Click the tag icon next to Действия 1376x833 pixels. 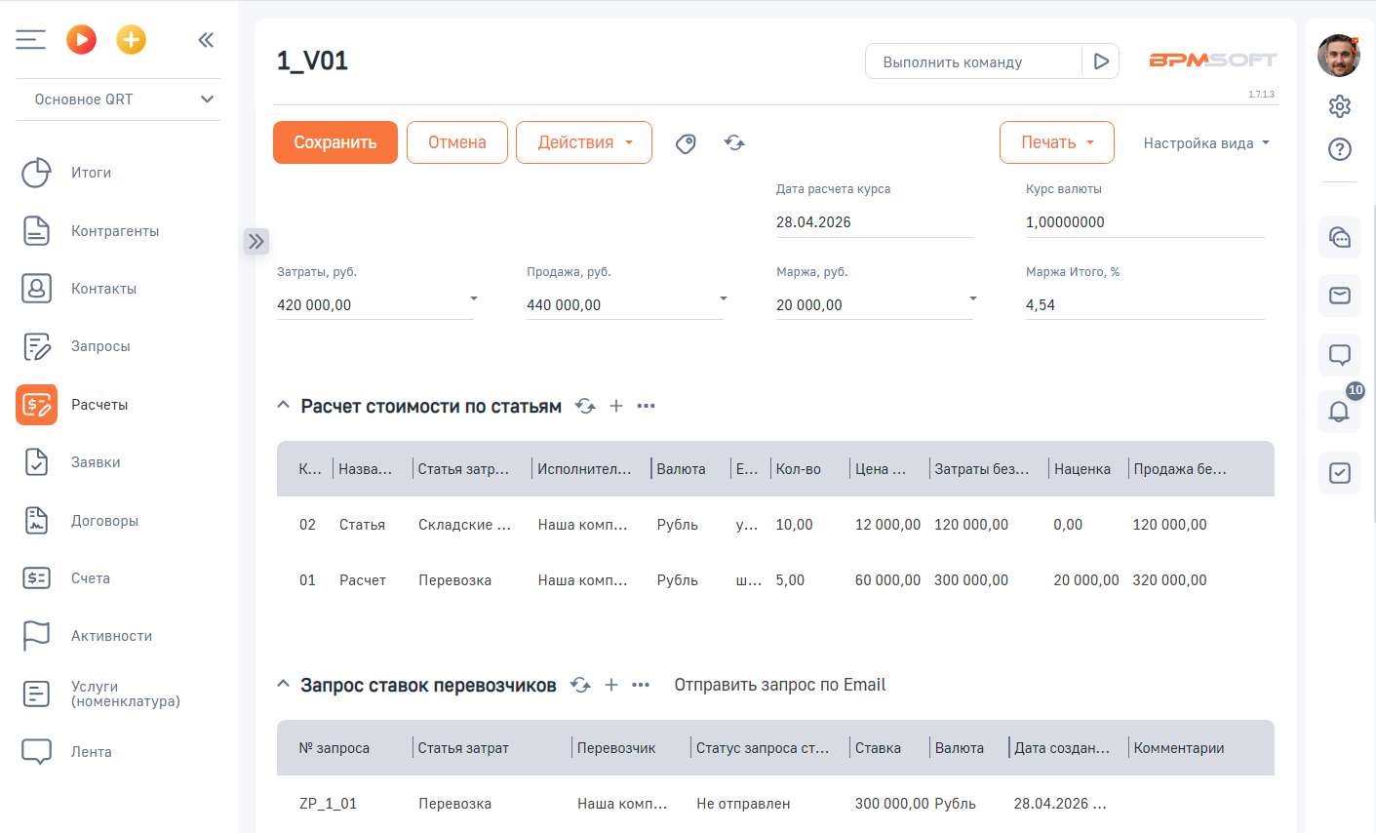686,143
